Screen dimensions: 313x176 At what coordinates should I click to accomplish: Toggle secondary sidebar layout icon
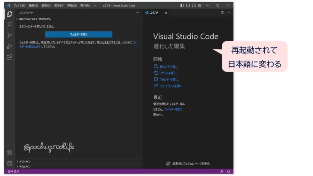click(194, 5)
